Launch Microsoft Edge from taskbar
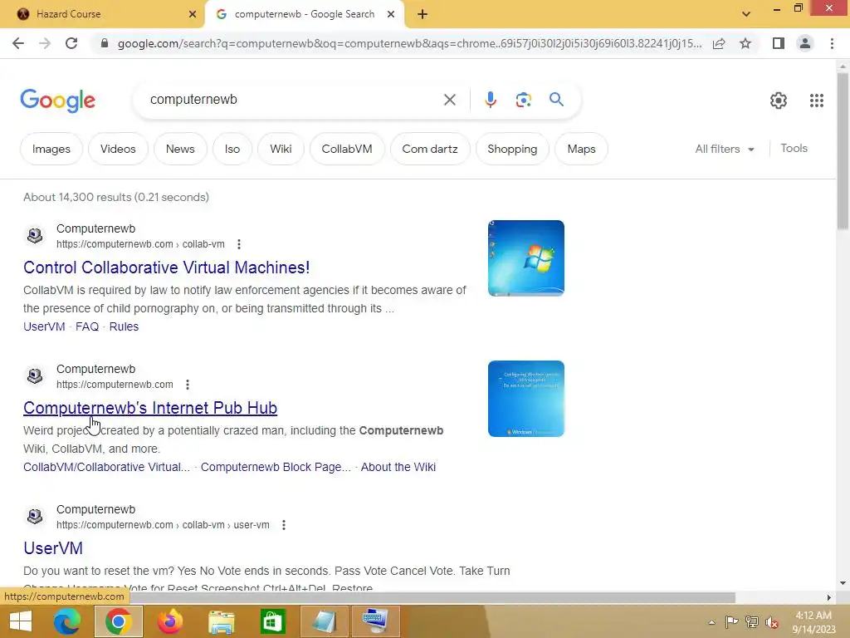The image size is (850, 638). pyautogui.click(x=67, y=621)
